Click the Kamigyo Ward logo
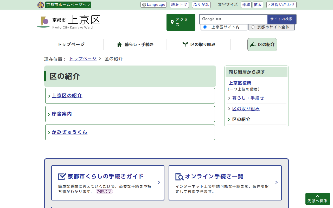Viewport: 333px width, 208px height. (x=69, y=22)
